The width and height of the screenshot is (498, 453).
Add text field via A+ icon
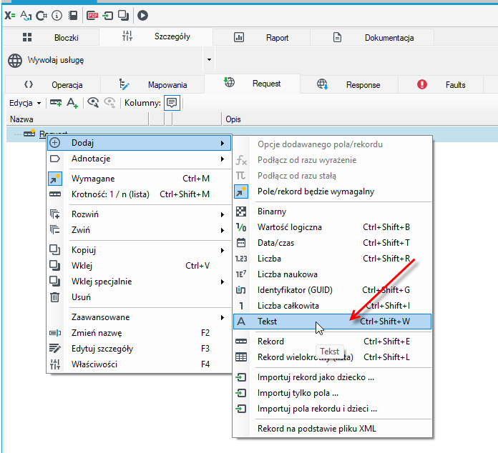click(72, 103)
